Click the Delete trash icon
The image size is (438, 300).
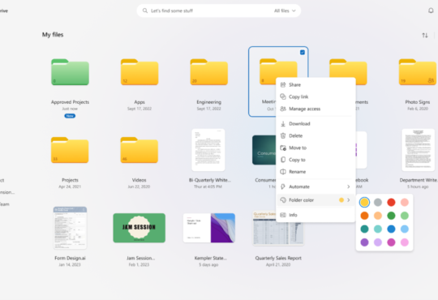[x=283, y=135]
